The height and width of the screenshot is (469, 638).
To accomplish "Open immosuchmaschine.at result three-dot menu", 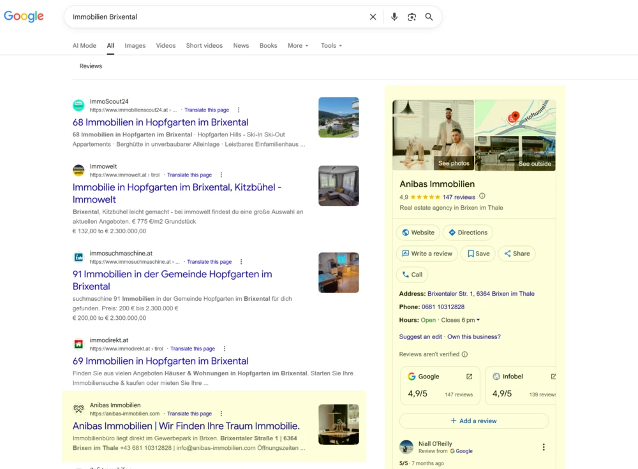I will point(241,262).
